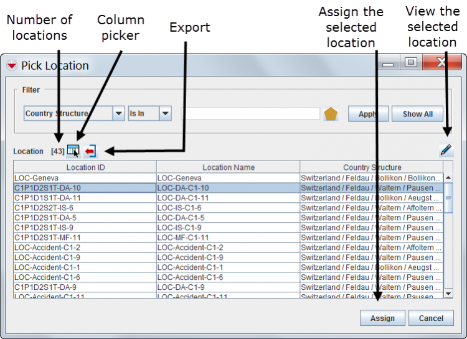Click the app icon in title bar
467x339 pixels.
(11, 66)
